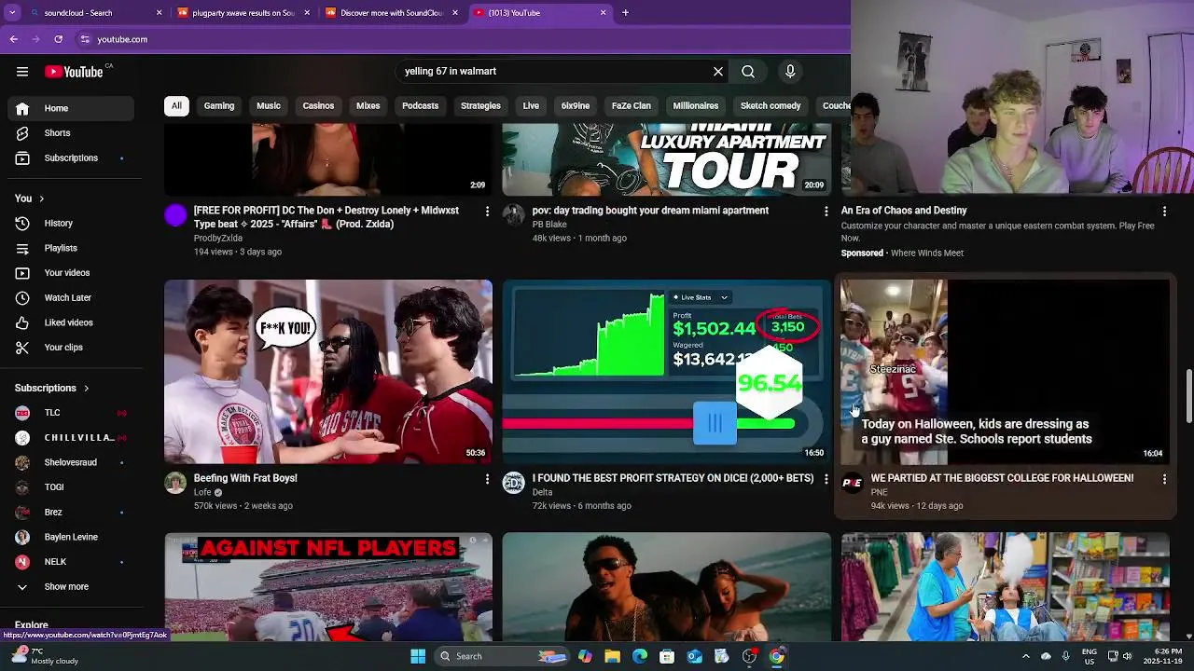Image resolution: width=1194 pixels, height=671 pixels.
Task: Go to Home in sidebar
Action: coord(71,108)
